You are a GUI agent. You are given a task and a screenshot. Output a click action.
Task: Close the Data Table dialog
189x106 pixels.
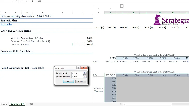coord(84,68)
